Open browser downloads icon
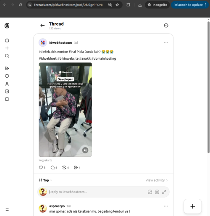210x216 pixels. coord(140,5)
